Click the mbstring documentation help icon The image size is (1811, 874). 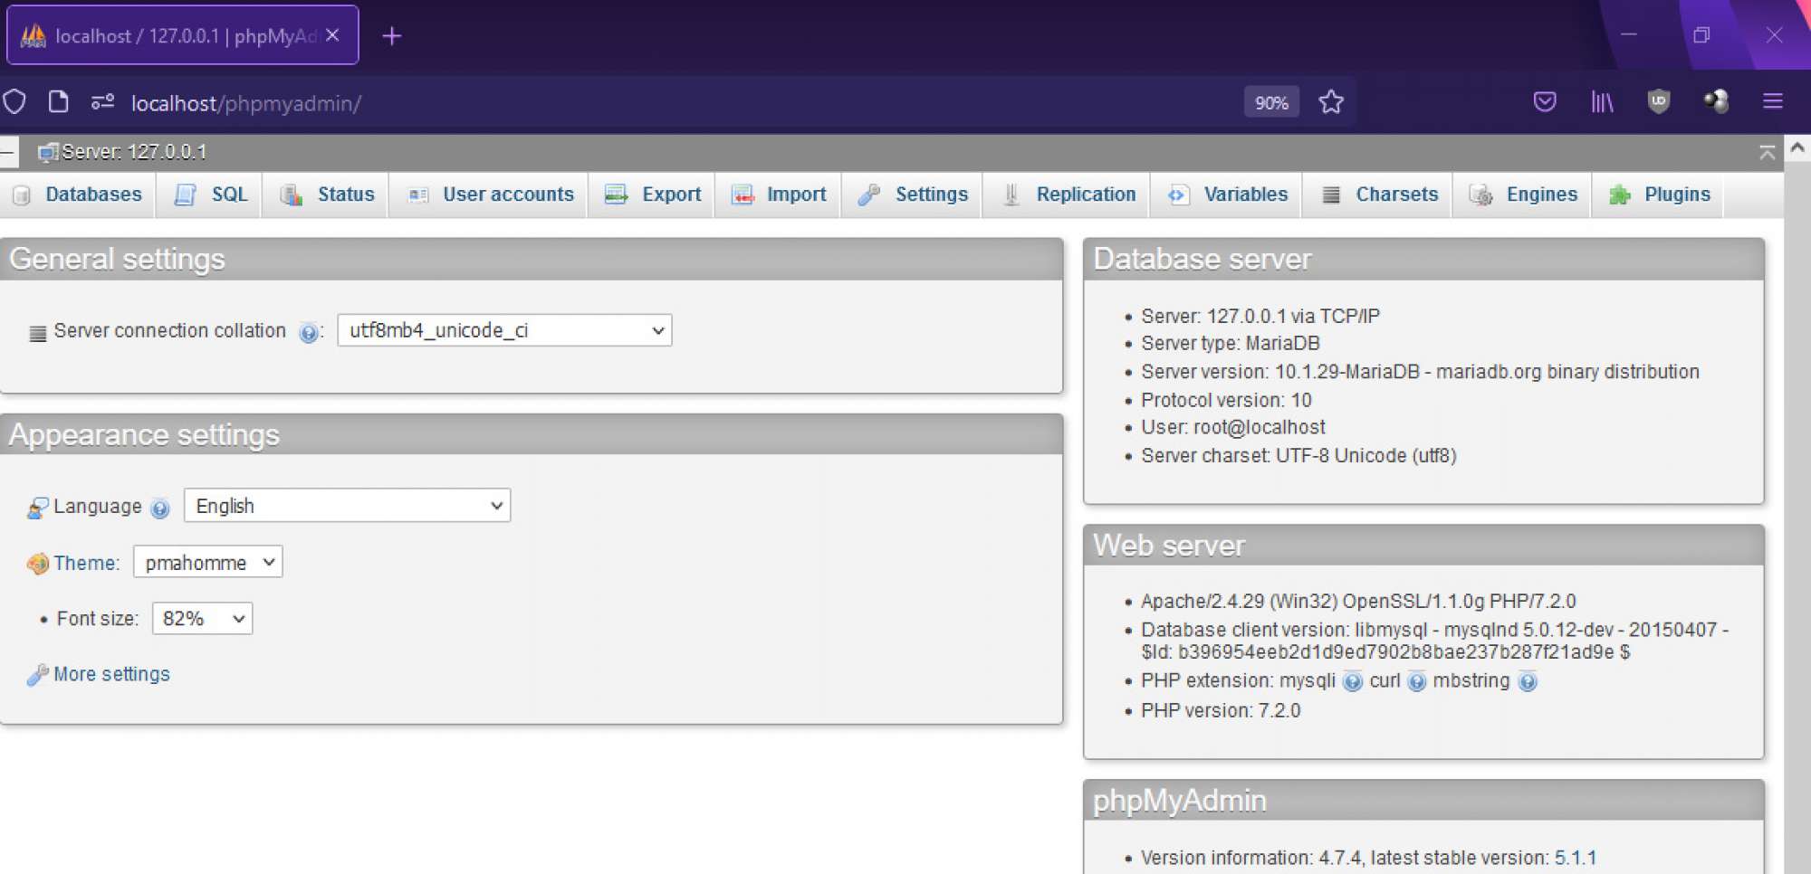(x=1528, y=682)
